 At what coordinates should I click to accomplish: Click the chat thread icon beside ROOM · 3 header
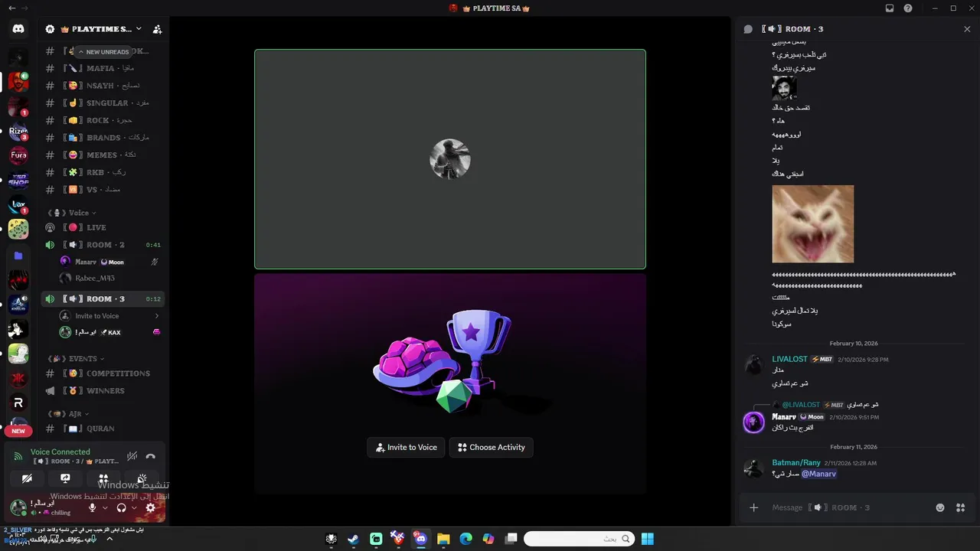click(x=748, y=29)
